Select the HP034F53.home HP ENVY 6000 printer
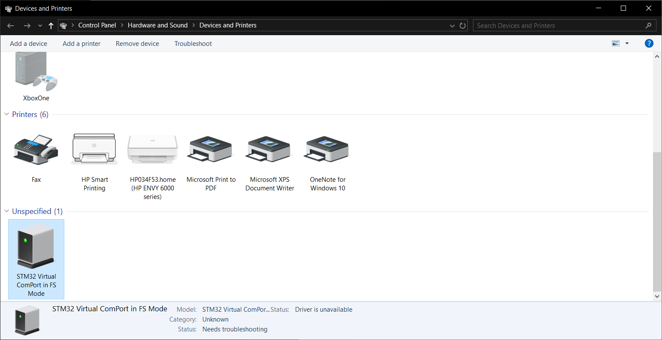Viewport: 662px width, 340px height. coord(153,149)
